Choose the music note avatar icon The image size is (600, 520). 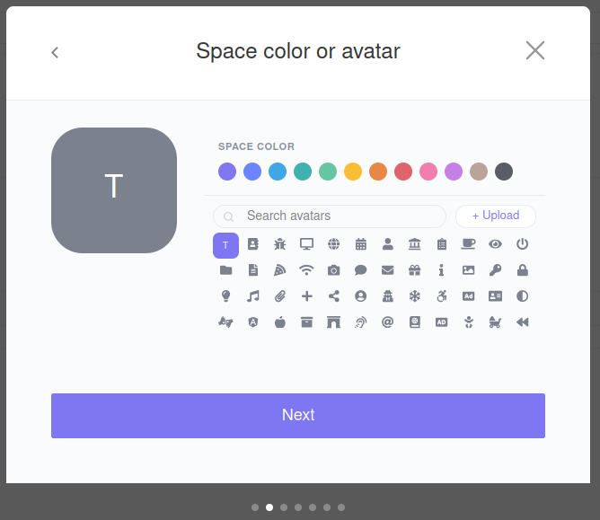coord(253,296)
